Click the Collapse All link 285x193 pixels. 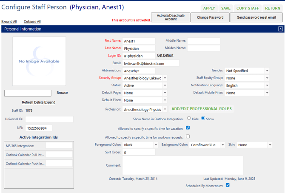tap(32, 22)
